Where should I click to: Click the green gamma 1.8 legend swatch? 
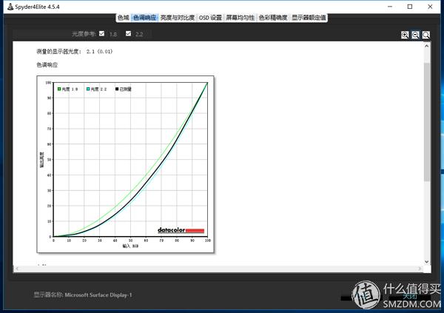click(x=59, y=89)
